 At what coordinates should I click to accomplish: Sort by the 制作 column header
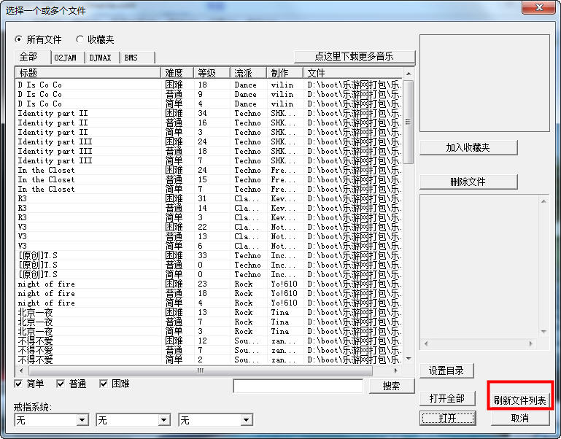coord(285,73)
